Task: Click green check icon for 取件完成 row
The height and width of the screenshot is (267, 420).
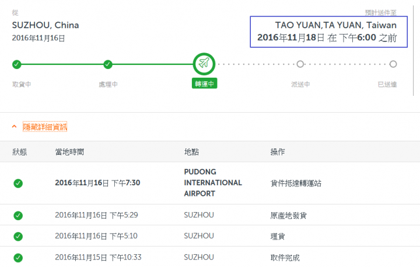Action: [18, 258]
